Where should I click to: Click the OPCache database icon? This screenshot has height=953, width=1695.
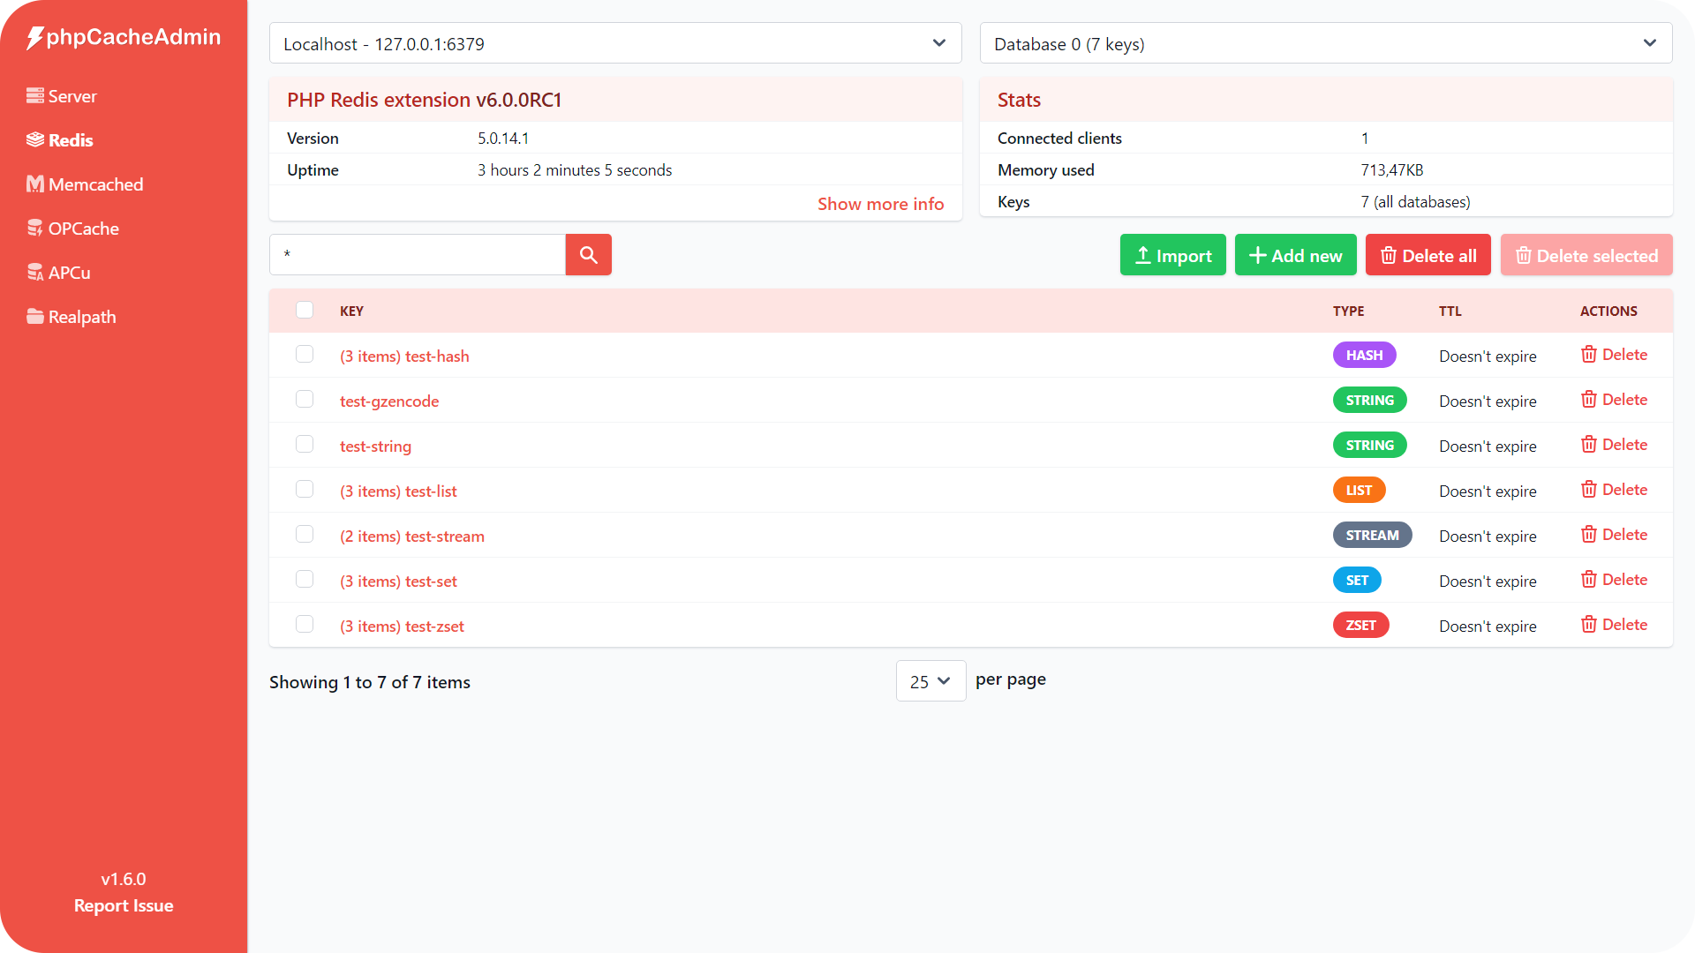35,229
